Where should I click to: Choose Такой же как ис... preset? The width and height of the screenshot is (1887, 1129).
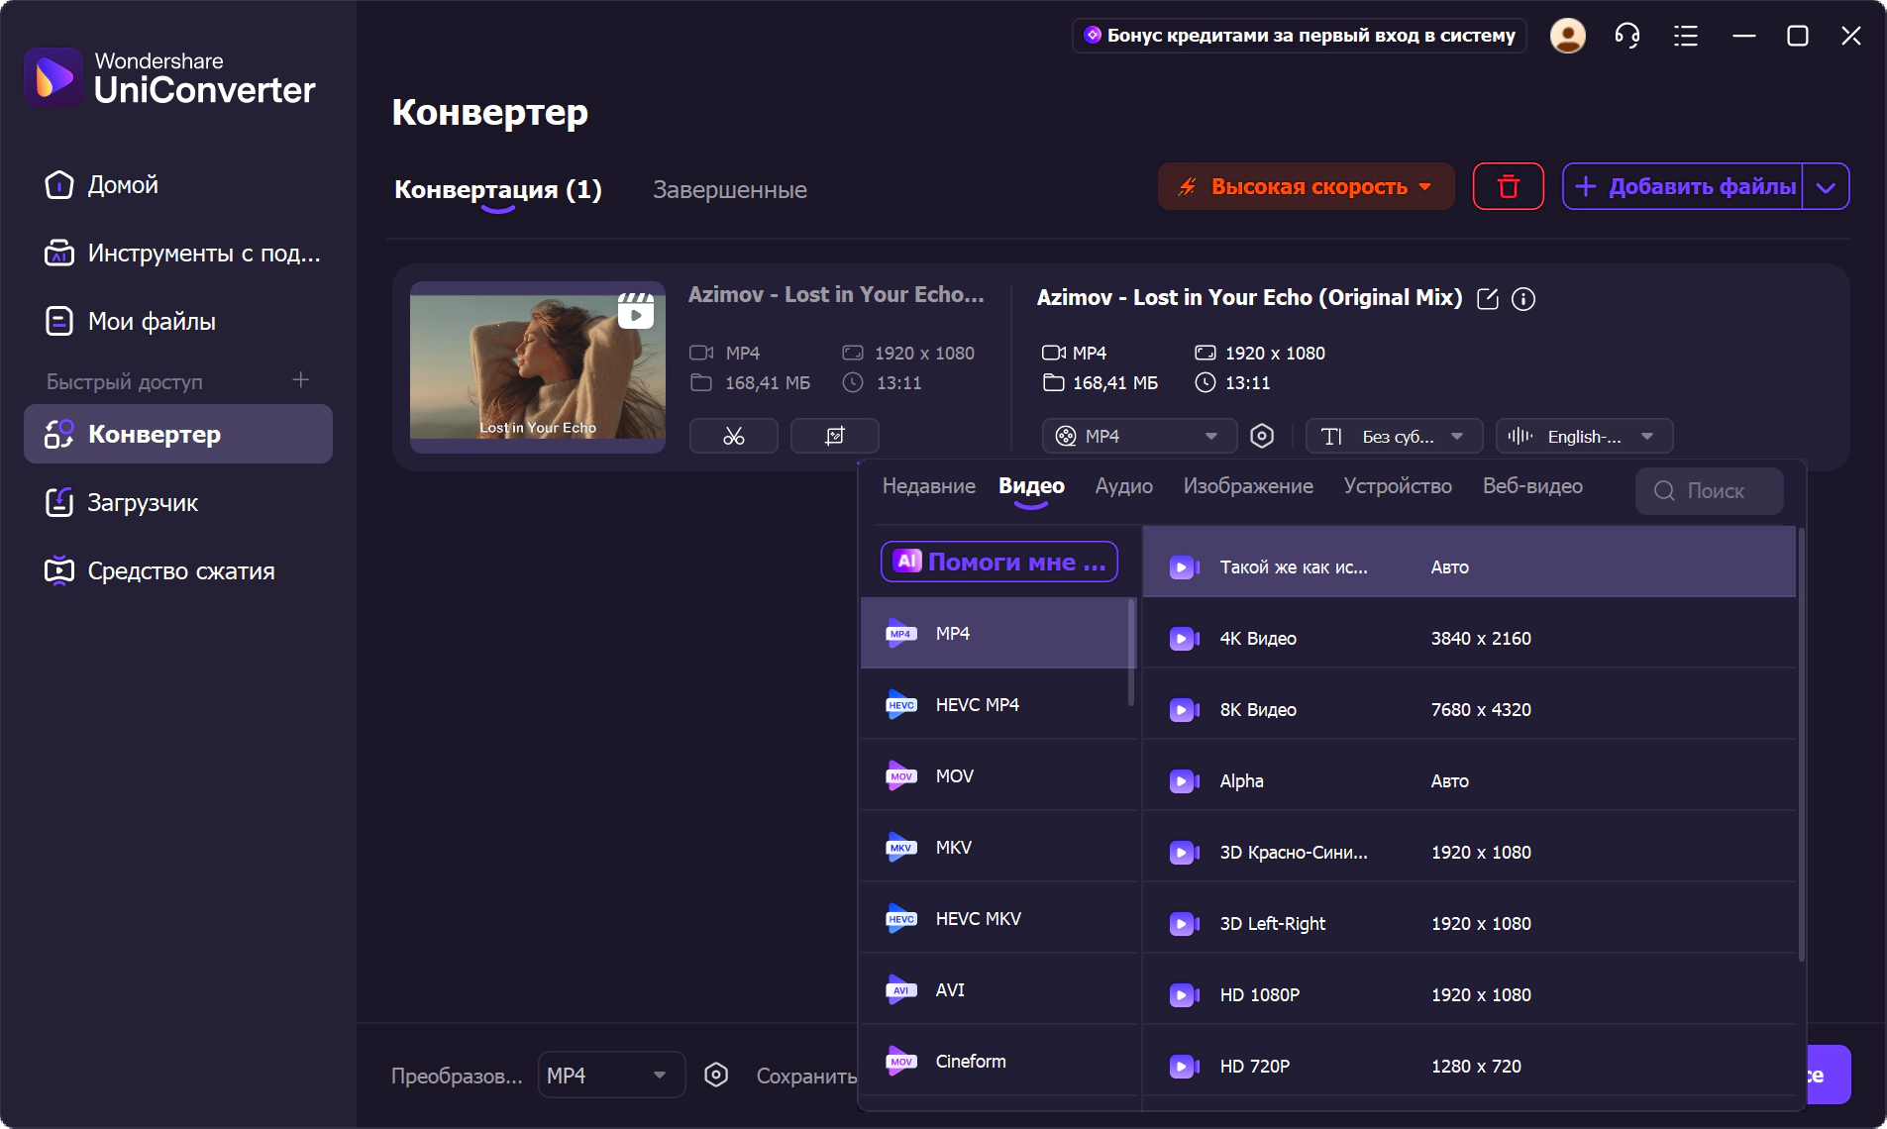1469,563
